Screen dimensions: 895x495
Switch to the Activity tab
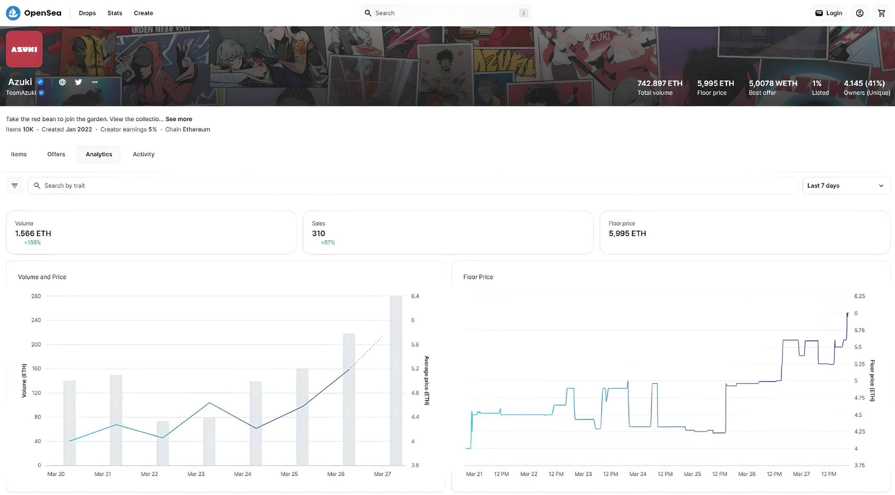pyautogui.click(x=144, y=154)
